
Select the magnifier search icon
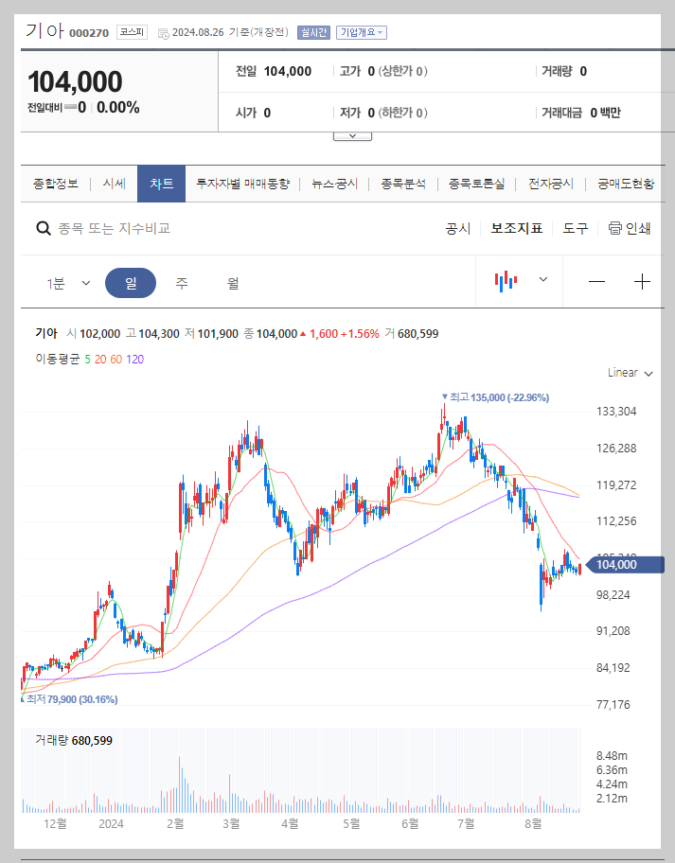[44, 228]
